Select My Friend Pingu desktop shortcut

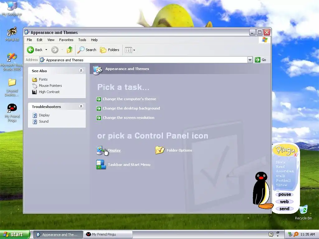tap(12, 113)
